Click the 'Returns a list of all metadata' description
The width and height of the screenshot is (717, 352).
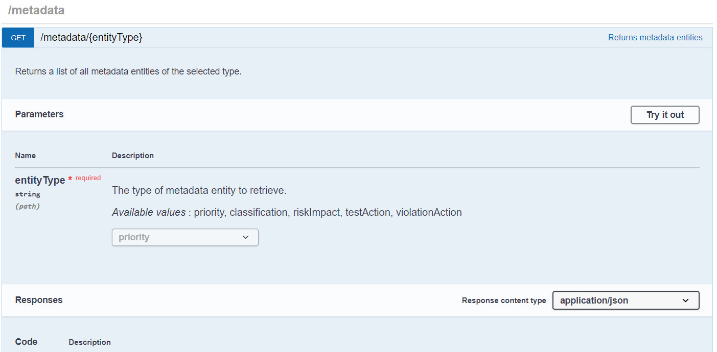[x=128, y=71]
